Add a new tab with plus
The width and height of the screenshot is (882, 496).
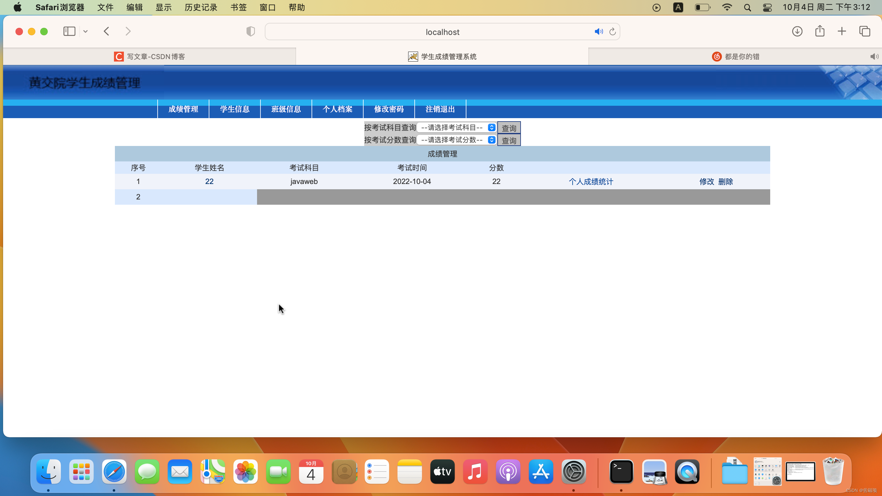click(842, 32)
